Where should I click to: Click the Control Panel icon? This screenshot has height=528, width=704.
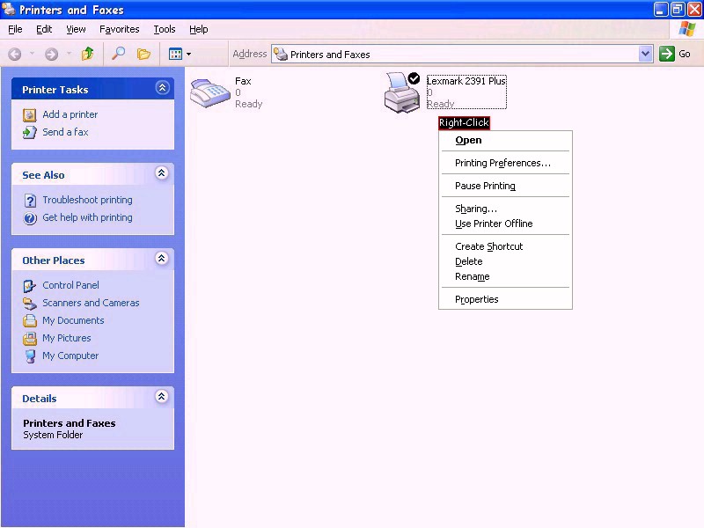click(30, 285)
